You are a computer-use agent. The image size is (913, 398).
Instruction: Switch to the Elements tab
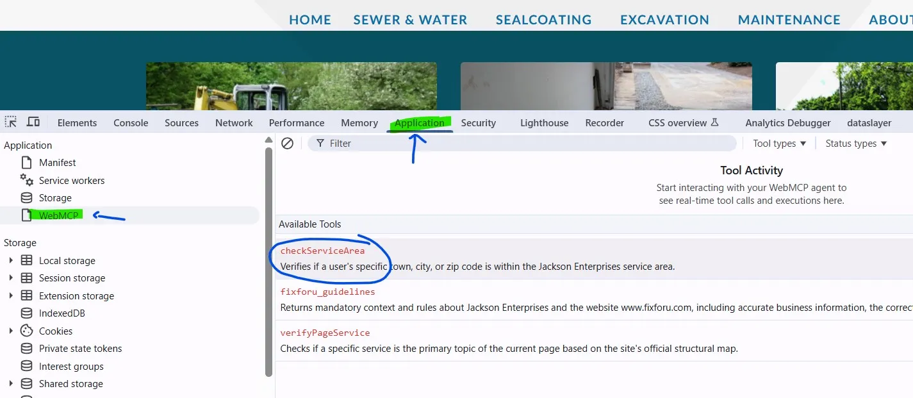[77, 123]
